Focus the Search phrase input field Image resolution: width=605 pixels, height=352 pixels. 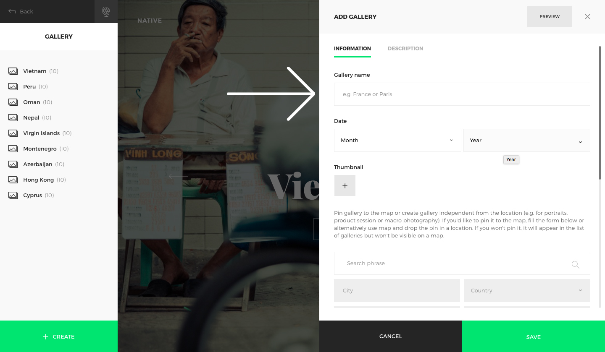pyautogui.click(x=462, y=263)
